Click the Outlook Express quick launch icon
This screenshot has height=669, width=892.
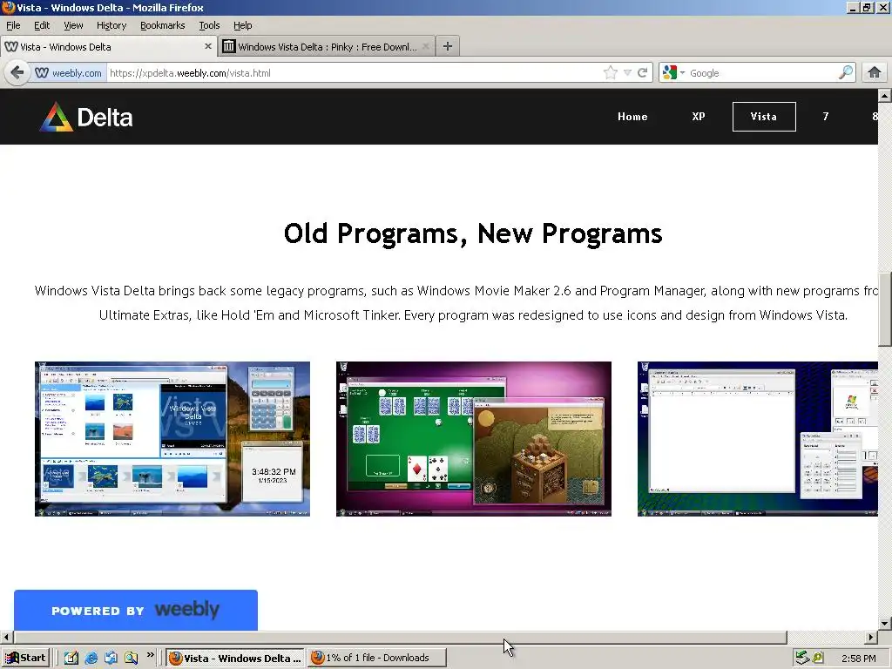[x=111, y=659]
